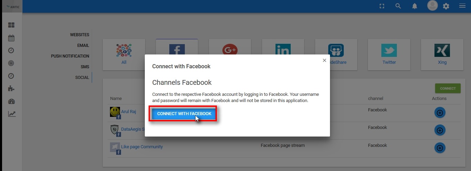This screenshot has width=471, height=171.
Task: Click plus action for Like page Community
Action: (x=440, y=148)
